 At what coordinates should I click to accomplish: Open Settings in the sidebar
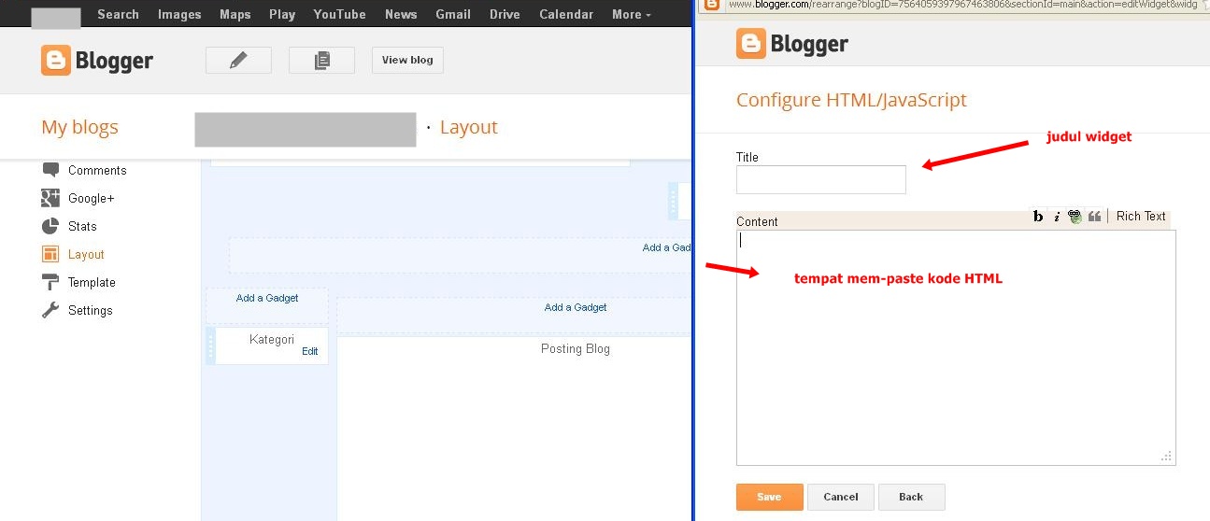coord(91,310)
